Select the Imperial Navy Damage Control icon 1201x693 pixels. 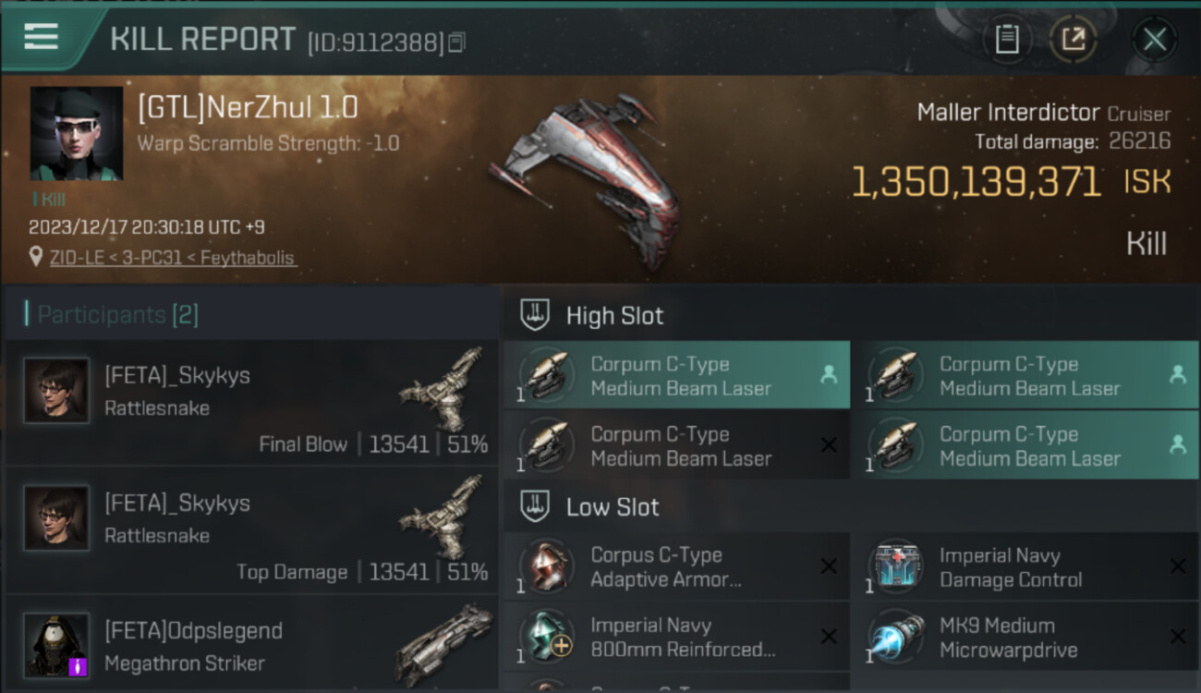click(895, 566)
